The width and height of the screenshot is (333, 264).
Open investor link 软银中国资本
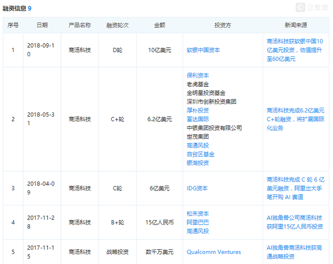203,50
